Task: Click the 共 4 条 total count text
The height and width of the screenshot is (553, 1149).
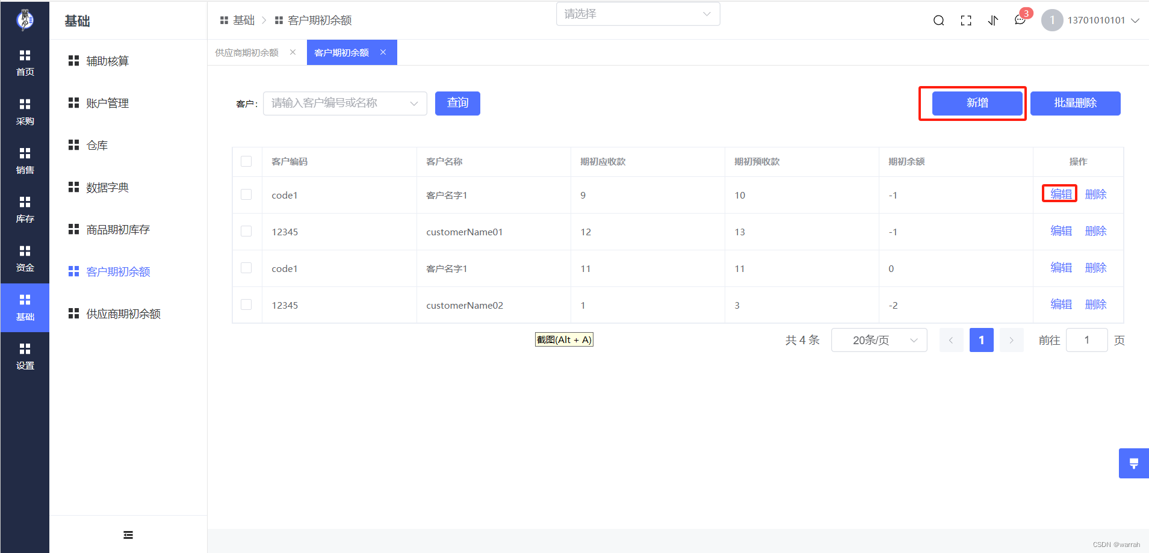Action: click(x=802, y=341)
